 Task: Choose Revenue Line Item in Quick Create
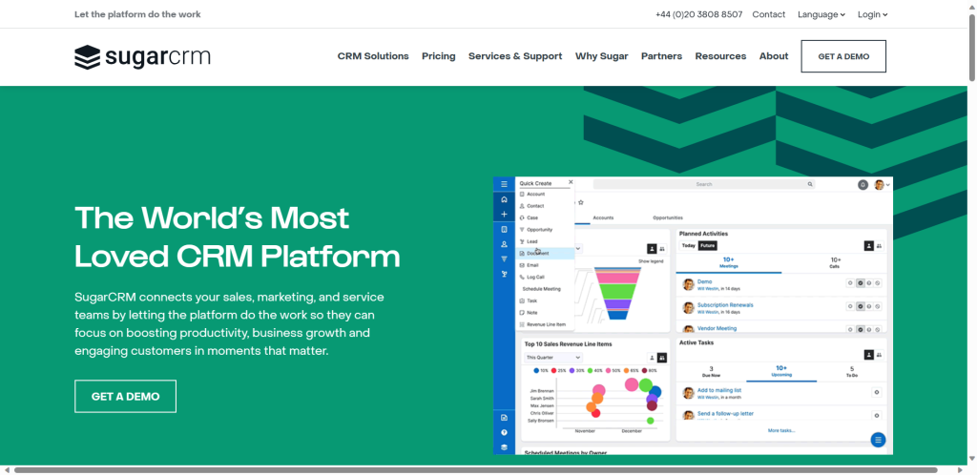545,324
